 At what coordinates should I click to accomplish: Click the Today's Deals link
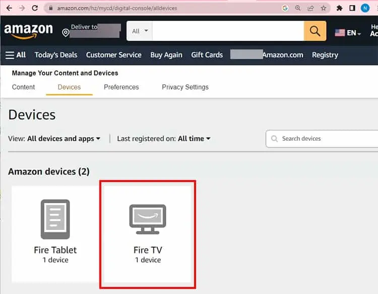pyautogui.click(x=56, y=55)
